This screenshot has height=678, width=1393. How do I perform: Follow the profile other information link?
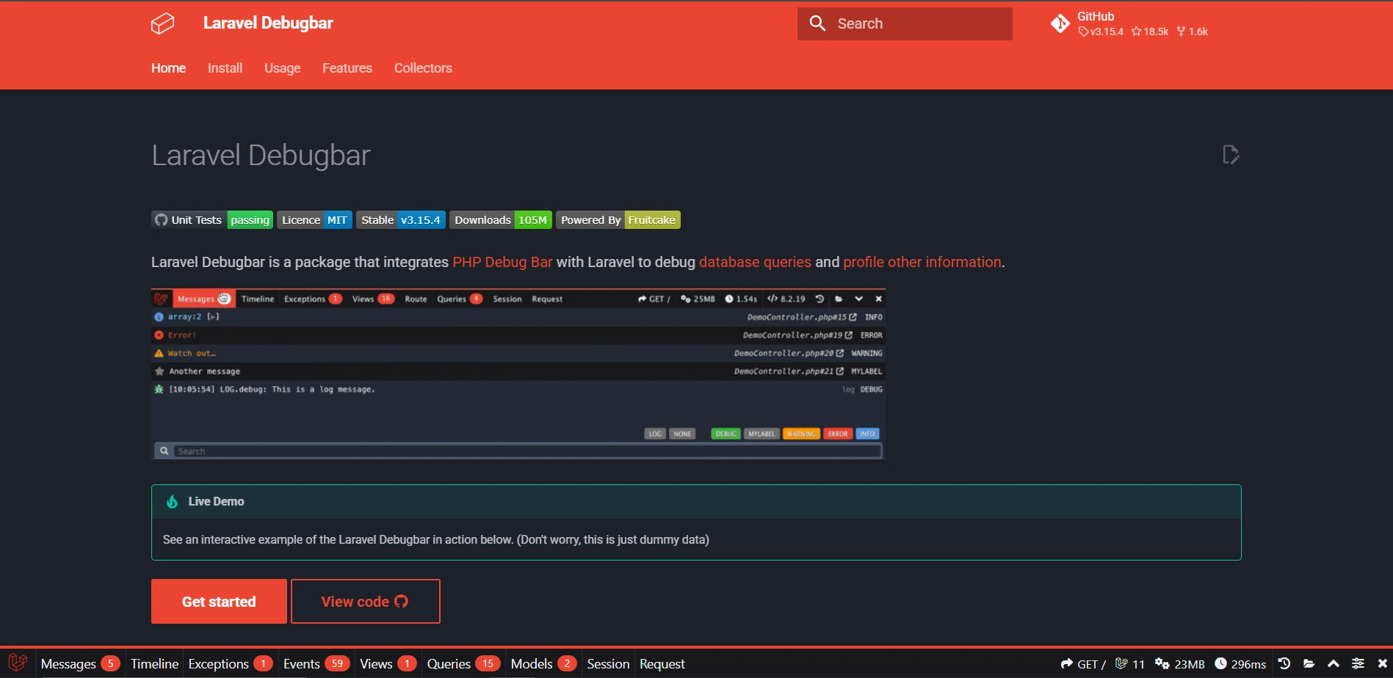[922, 262]
